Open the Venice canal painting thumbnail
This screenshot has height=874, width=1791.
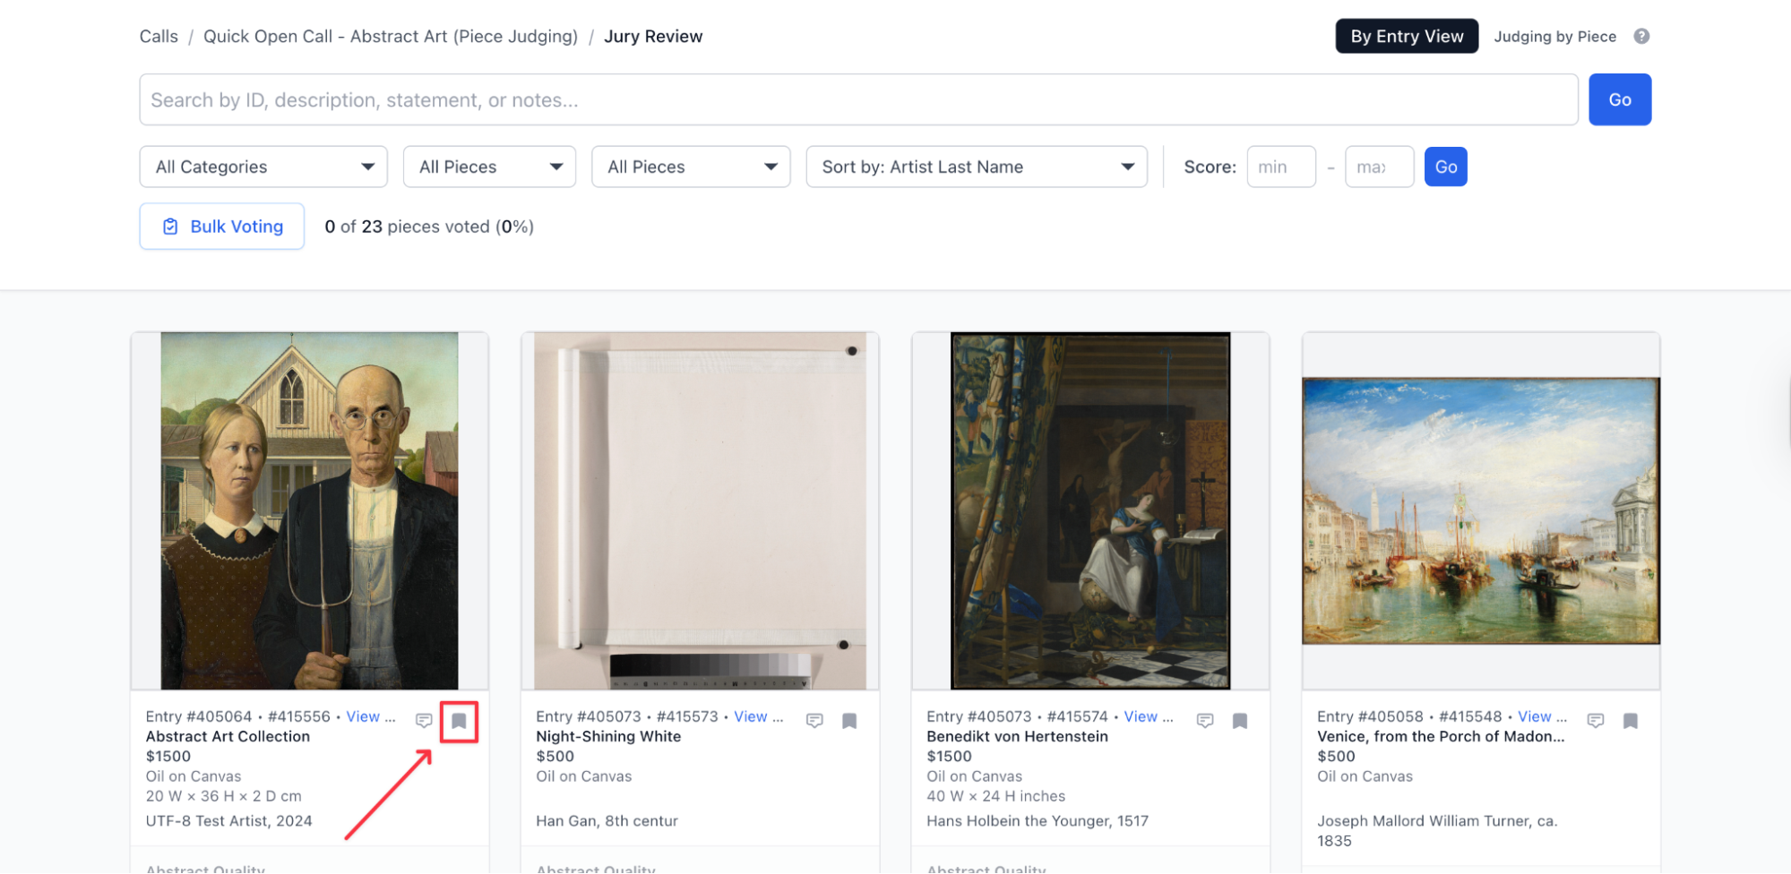[1481, 511]
